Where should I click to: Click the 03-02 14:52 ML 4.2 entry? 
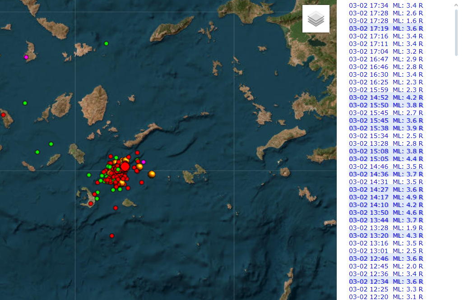pos(386,97)
